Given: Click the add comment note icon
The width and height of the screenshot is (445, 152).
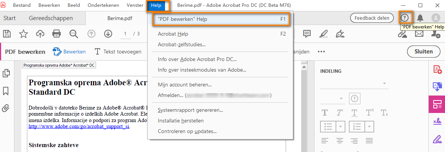Looking at the screenshot, I should 307,34.
